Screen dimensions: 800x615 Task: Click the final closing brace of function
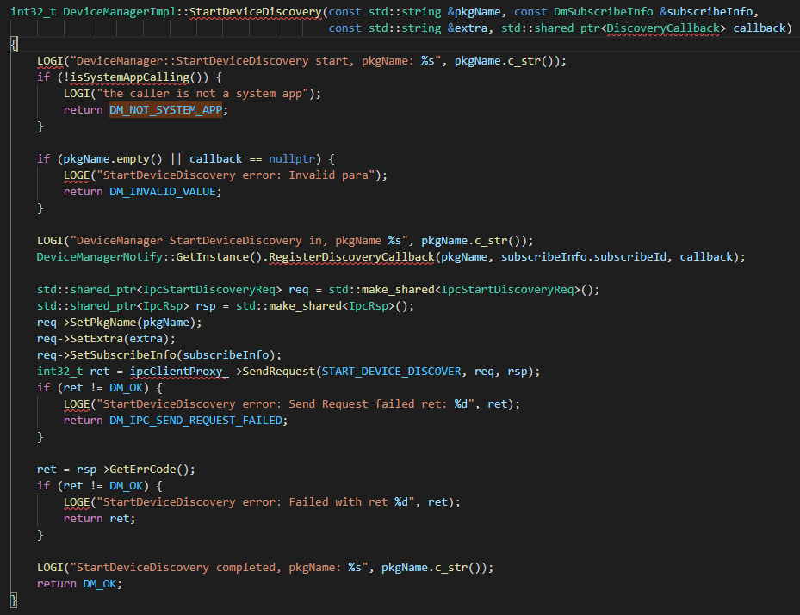click(x=14, y=600)
